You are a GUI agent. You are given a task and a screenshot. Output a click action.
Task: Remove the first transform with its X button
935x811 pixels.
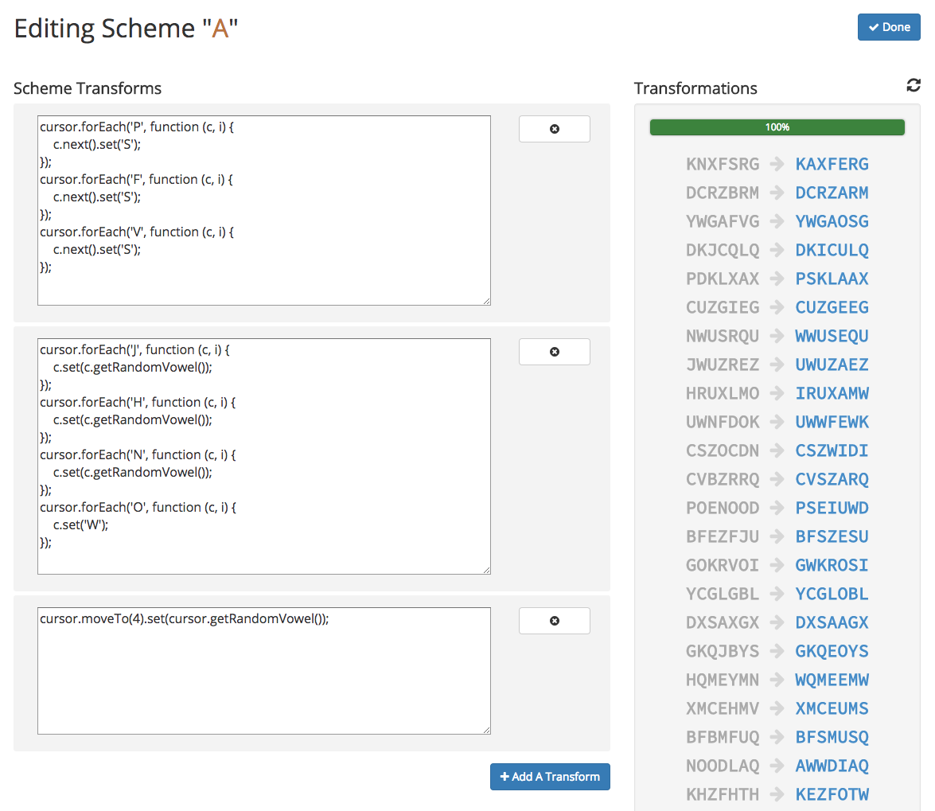coord(554,129)
